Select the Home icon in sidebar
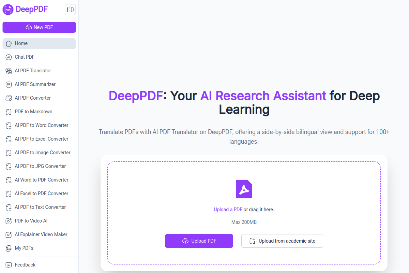409x273 pixels. 9,44
